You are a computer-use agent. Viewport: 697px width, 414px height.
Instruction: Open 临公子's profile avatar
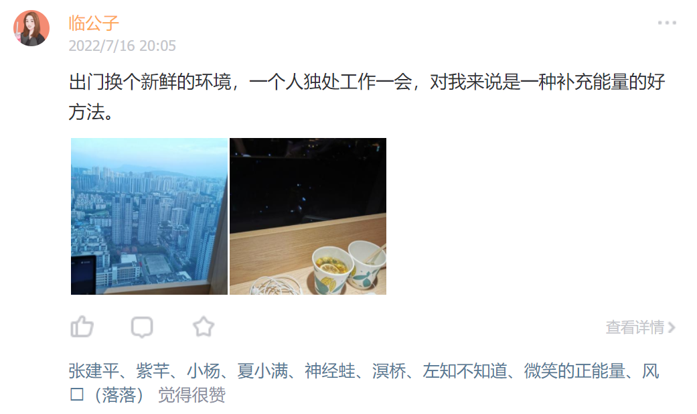coord(31,28)
